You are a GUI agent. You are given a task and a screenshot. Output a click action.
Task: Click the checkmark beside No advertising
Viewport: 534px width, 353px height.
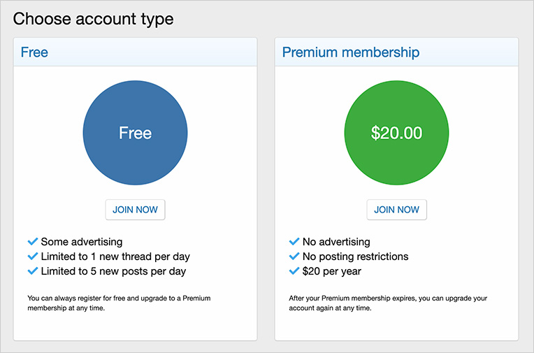[294, 242]
